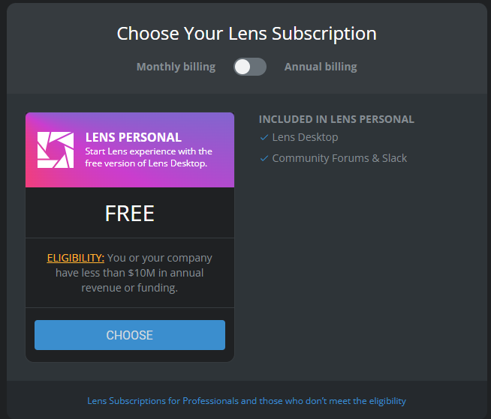The image size is (491, 419).
Task: Click the Lens Desktop feature text
Action: tap(305, 137)
